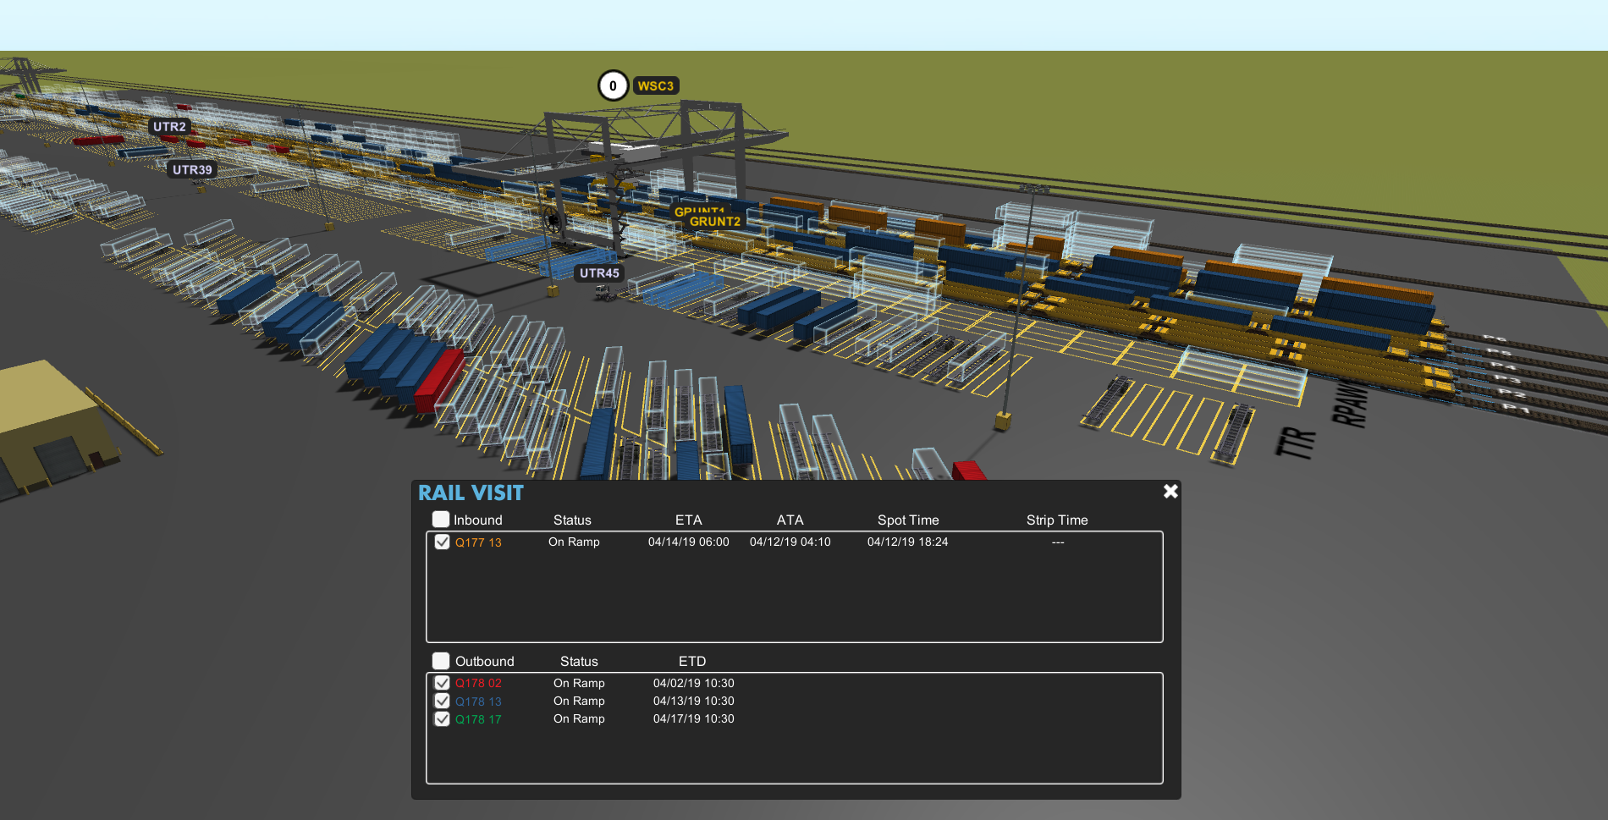
Task: Click the Spot Time column header
Action: pos(908,520)
